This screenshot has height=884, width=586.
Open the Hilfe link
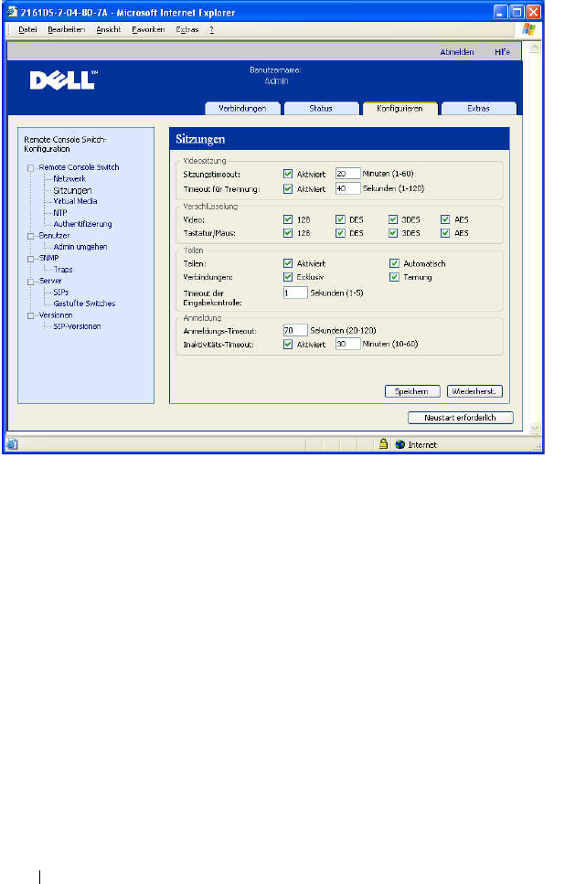(503, 52)
